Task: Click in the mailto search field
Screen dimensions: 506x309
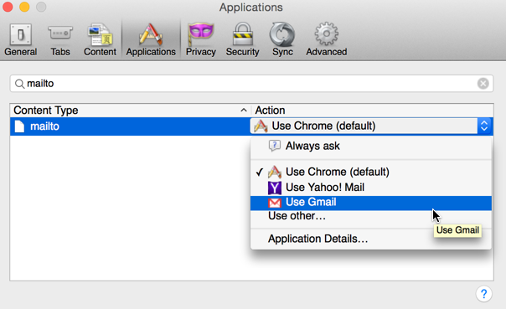Action: tap(251, 84)
